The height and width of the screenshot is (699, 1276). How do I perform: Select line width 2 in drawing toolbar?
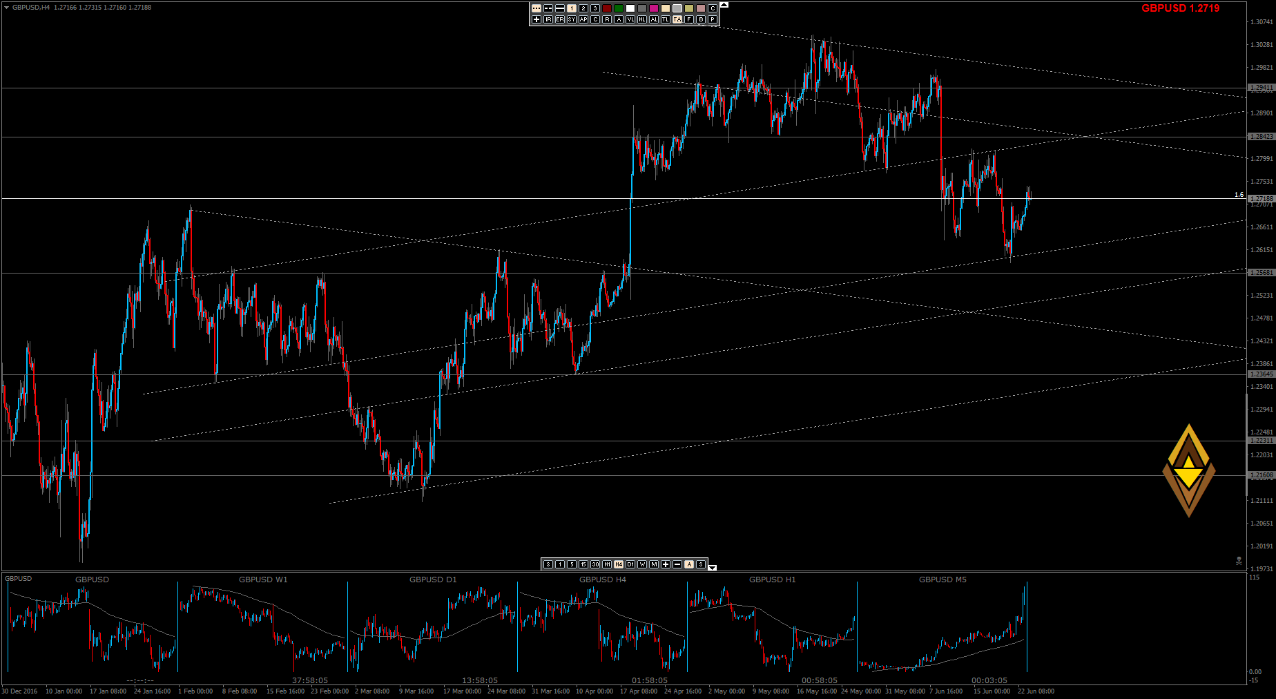(583, 8)
